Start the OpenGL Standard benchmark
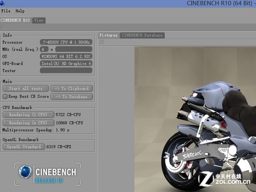 tap(24, 147)
